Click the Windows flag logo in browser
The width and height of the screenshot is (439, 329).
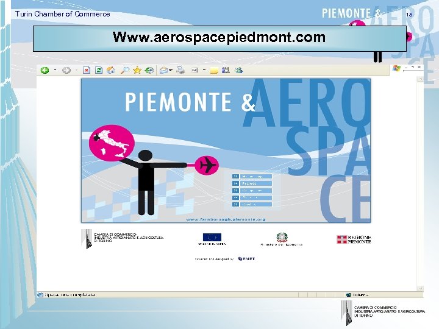coord(396,68)
